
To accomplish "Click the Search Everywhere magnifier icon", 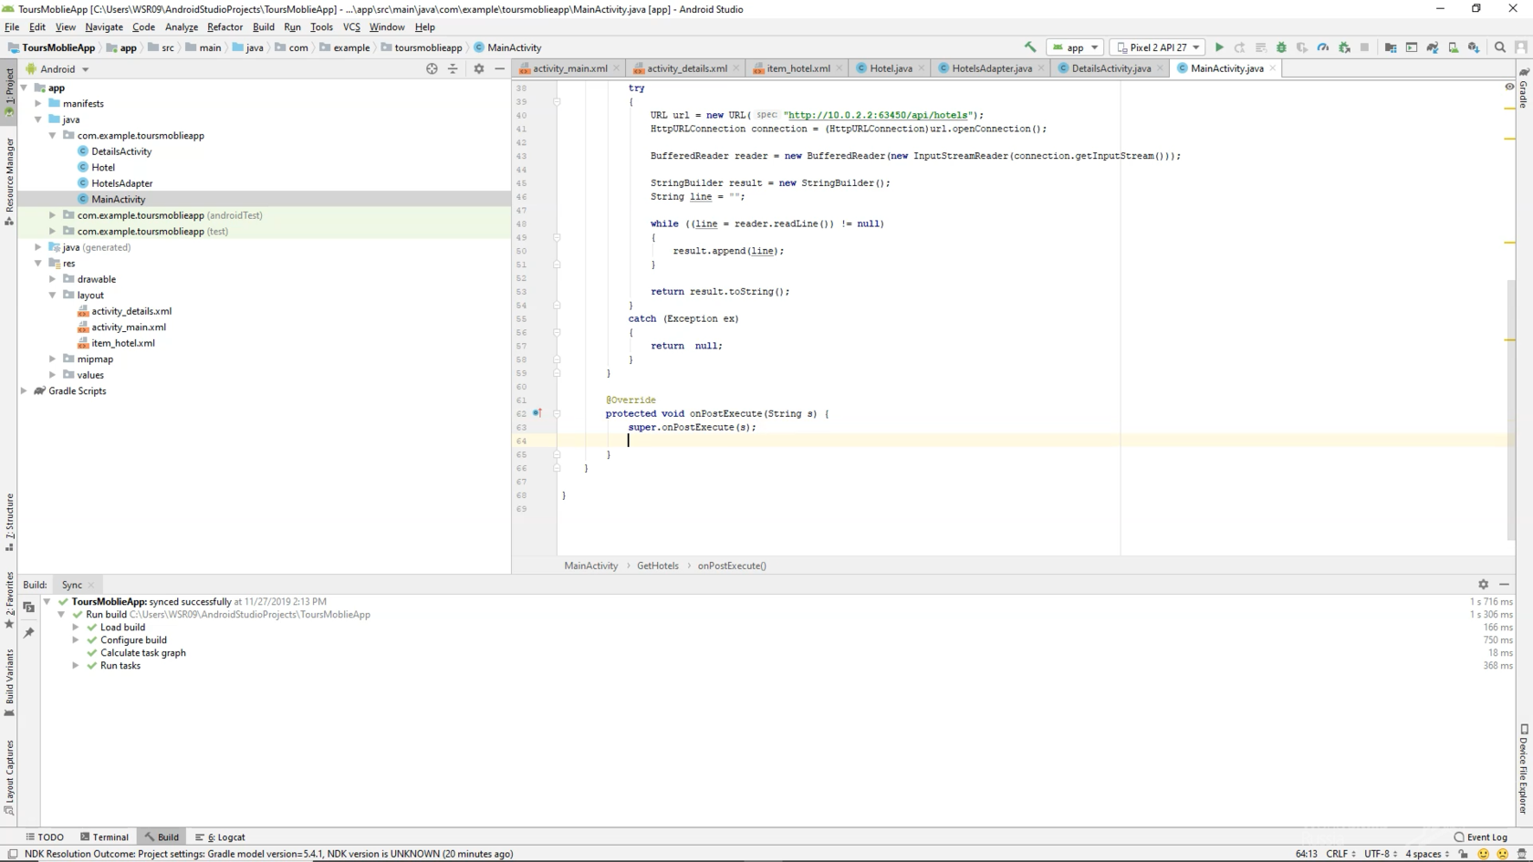I will point(1500,47).
